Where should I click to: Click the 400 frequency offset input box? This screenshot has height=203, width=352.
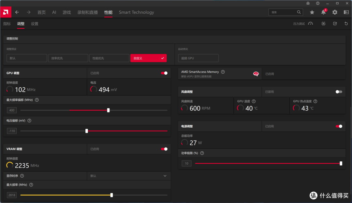click(x=12, y=110)
